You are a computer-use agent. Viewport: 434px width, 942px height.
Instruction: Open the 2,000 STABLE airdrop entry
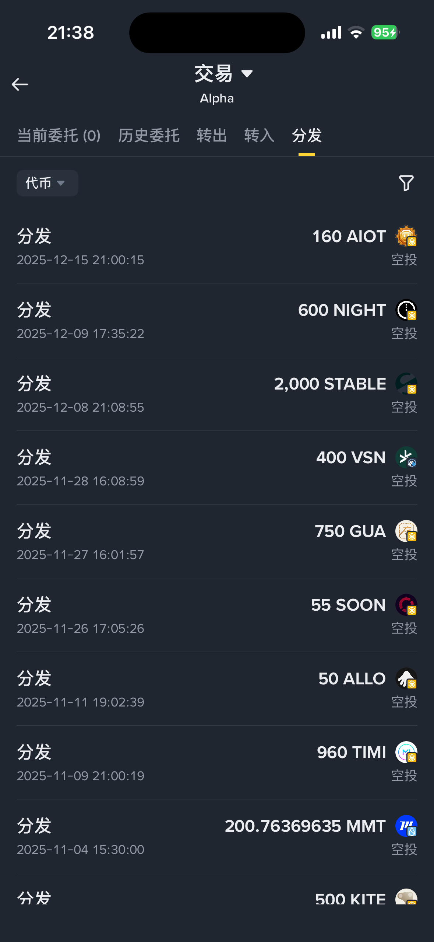217,394
